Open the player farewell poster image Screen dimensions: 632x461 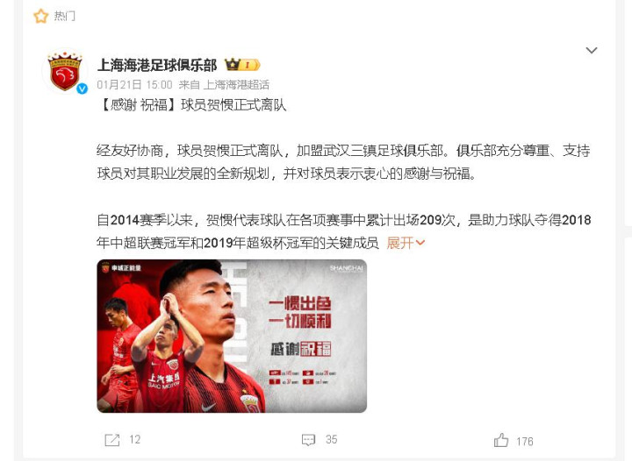pyautogui.click(x=232, y=336)
